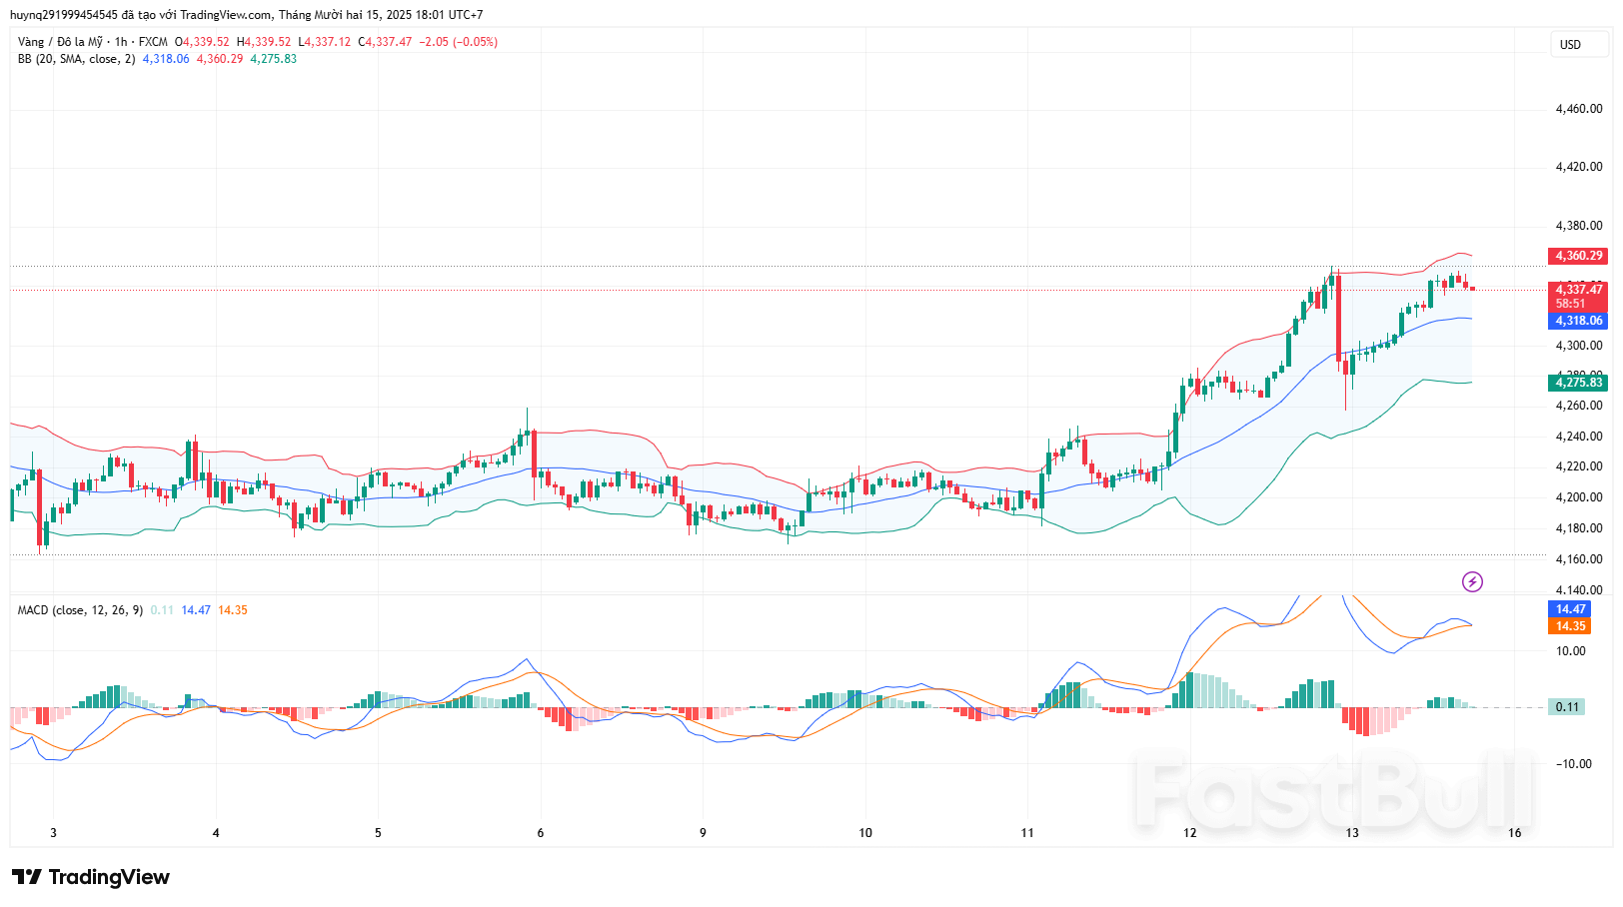This screenshot has width=1623, height=907.
Task: Click date label 6 on time axis
Action: pyautogui.click(x=541, y=833)
